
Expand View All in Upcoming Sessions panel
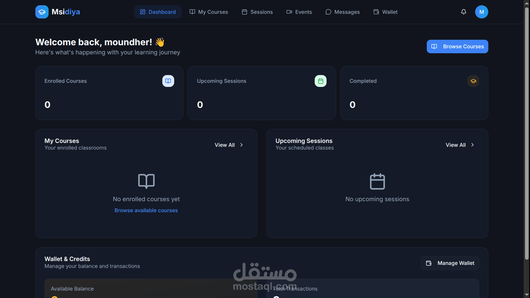click(460, 145)
